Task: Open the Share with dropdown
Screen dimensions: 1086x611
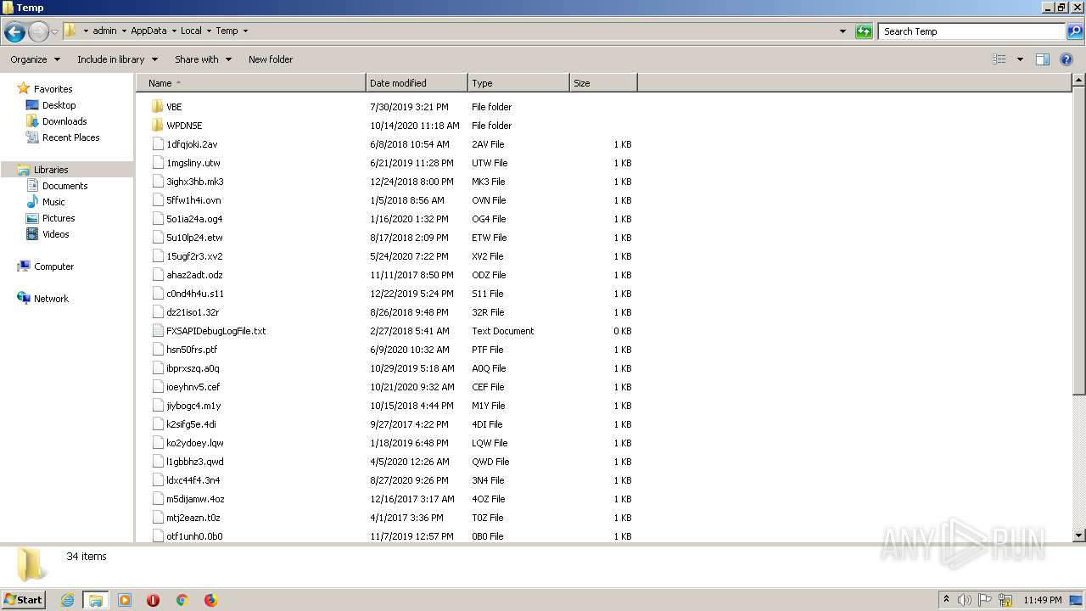Action: coord(203,59)
